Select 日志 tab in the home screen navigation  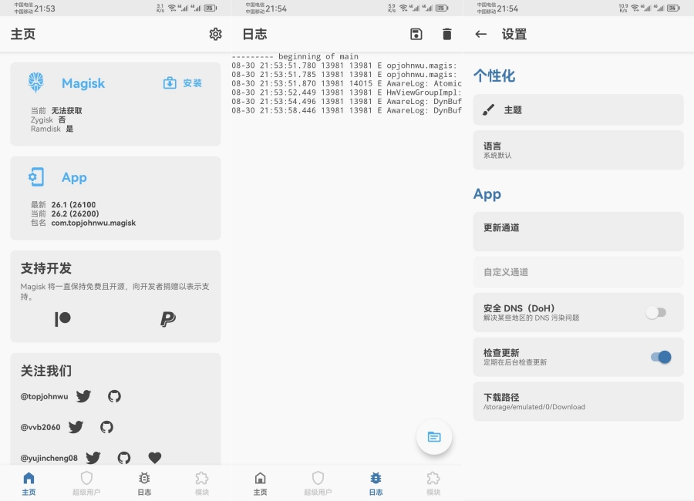(x=144, y=483)
